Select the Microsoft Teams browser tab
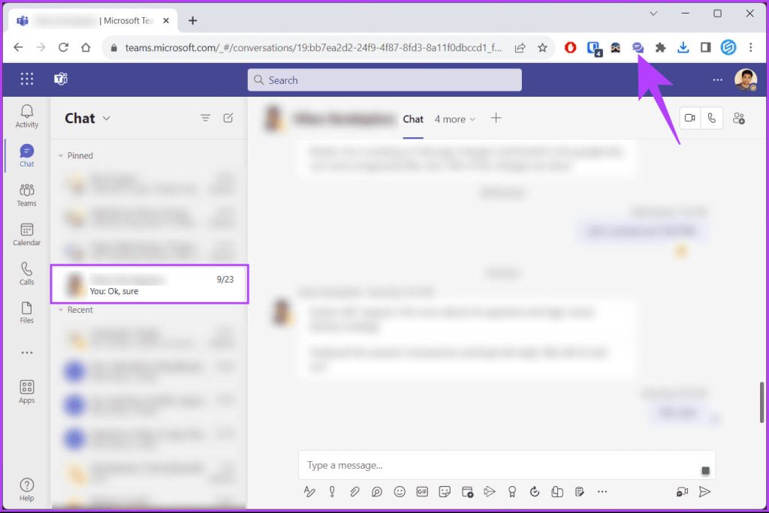Image resolution: width=769 pixels, height=513 pixels. (93, 20)
